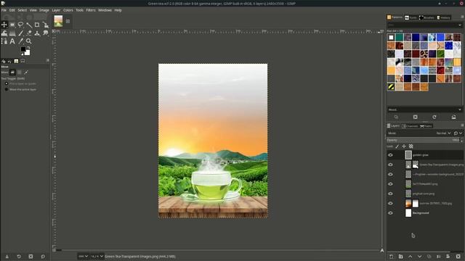The width and height of the screenshot is (465, 261).
Task: Lower the selected layer one step
Action: tap(420, 257)
